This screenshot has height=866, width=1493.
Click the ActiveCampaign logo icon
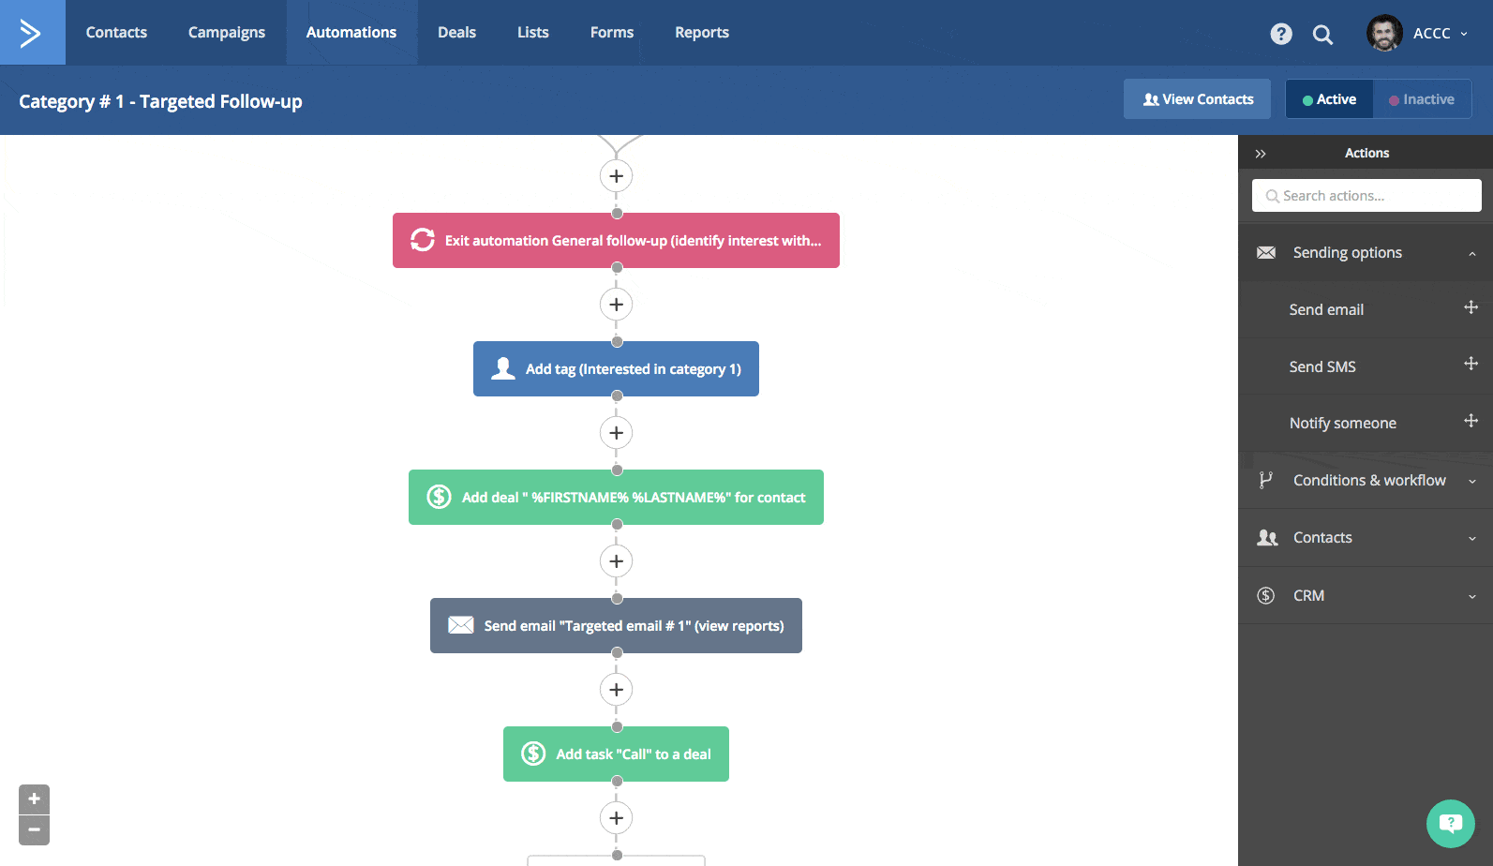coord(32,33)
